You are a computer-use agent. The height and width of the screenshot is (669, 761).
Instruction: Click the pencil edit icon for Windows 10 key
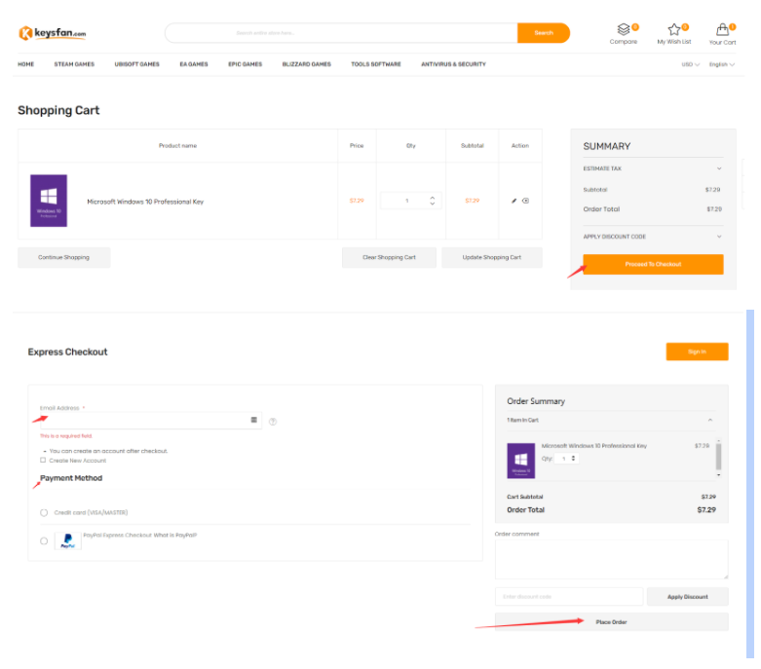tap(514, 201)
